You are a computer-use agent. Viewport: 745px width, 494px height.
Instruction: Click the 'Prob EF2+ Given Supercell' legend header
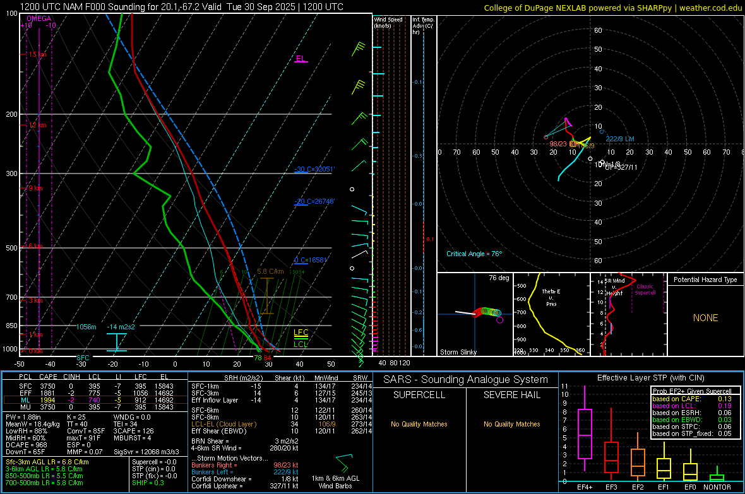pos(692,391)
